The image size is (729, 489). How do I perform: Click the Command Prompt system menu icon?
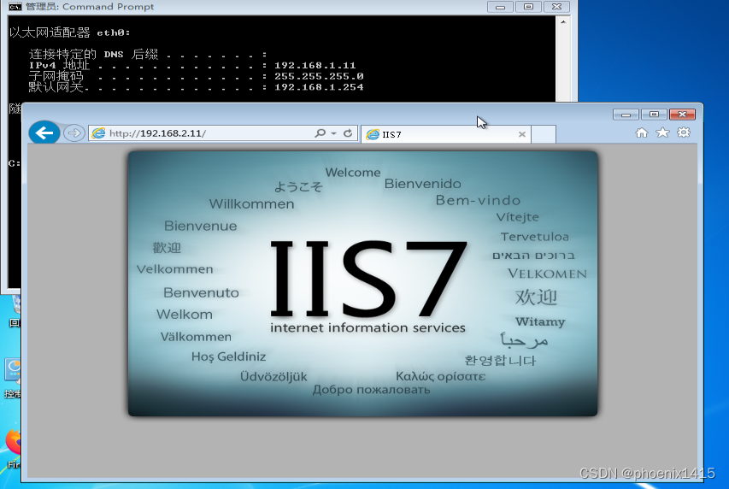[15, 7]
